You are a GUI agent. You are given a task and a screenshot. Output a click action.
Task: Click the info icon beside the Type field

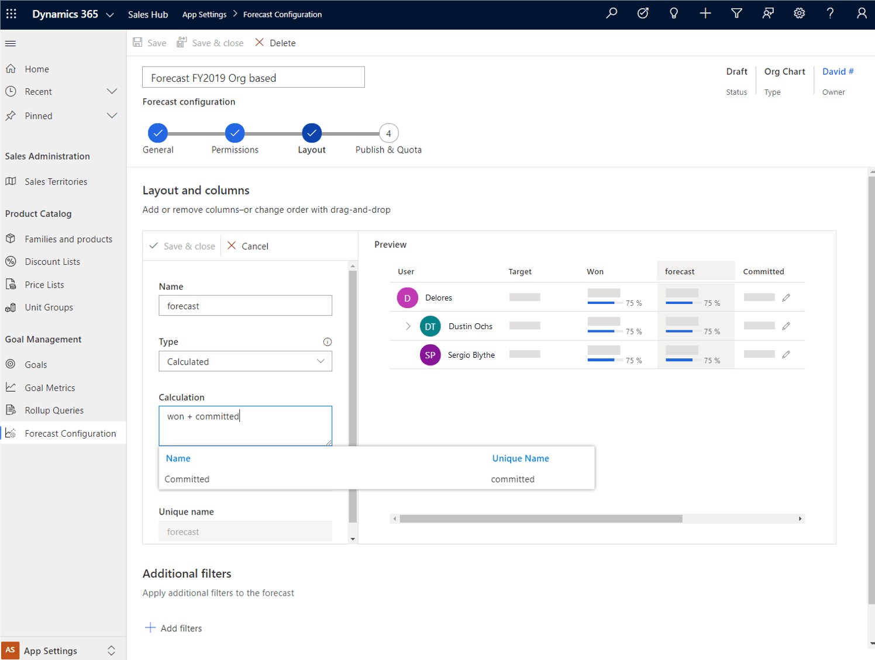click(x=328, y=341)
